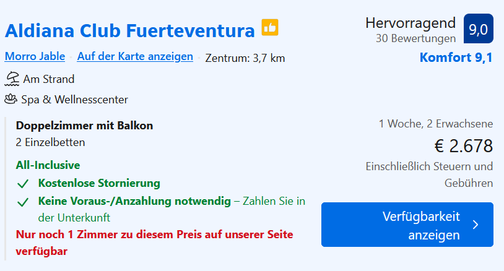
Task: Click the chevron arrow on the availability button
Action: pyautogui.click(x=476, y=225)
